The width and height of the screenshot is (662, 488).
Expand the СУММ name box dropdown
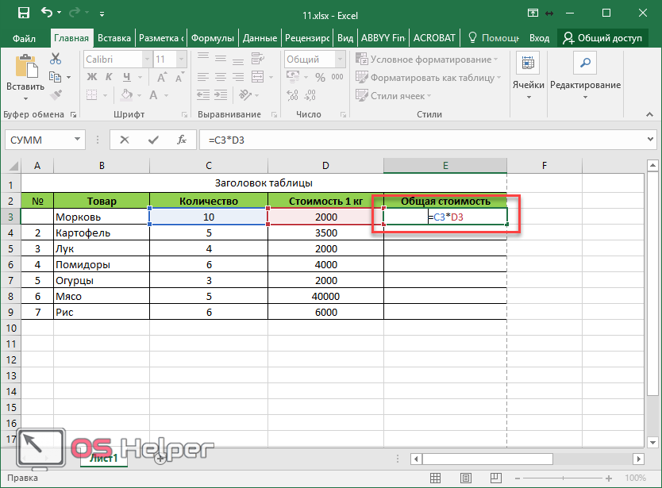point(78,140)
